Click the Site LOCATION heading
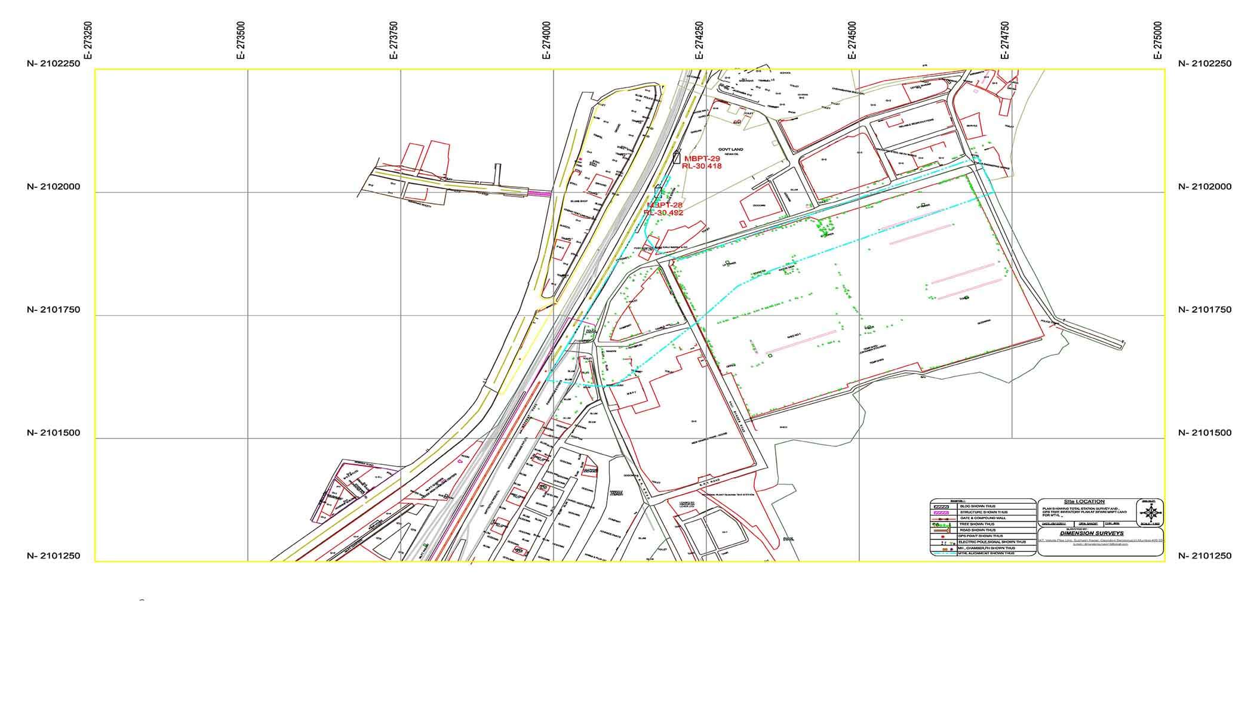Screen dimensions: 1254x716 1084,502
